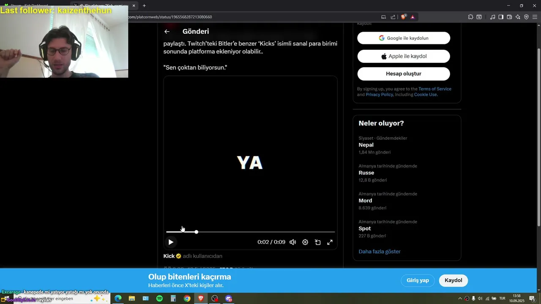Play the paused tweet video
The width and height of the screenshot is (541, 304).
click(171, 242)
